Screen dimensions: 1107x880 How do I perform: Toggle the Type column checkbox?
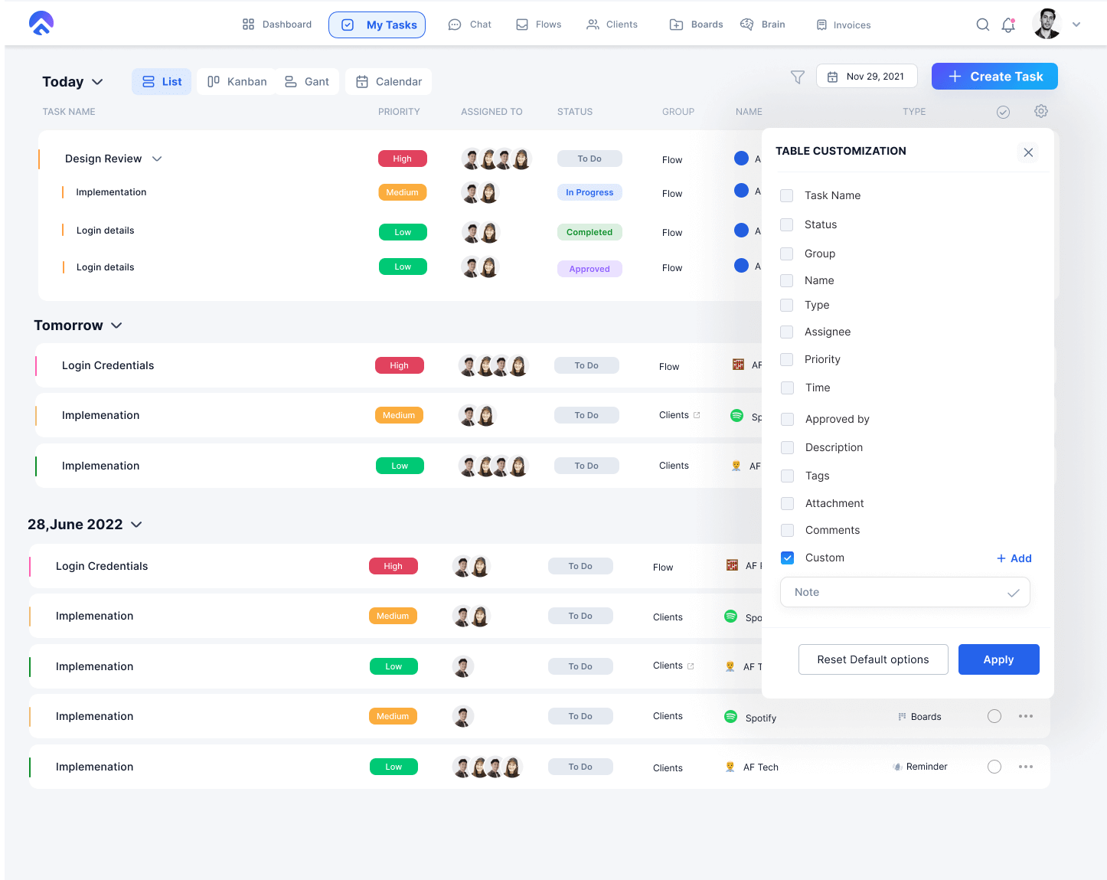pyautogui.click(x=786, y=305)
